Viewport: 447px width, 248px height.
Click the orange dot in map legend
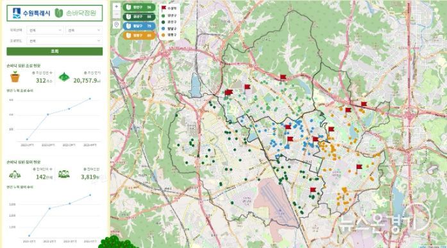163,34
